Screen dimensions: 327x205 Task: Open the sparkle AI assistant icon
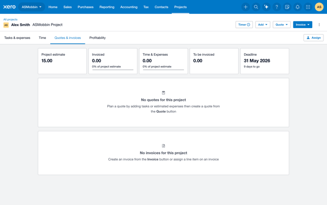pos(266,7)
